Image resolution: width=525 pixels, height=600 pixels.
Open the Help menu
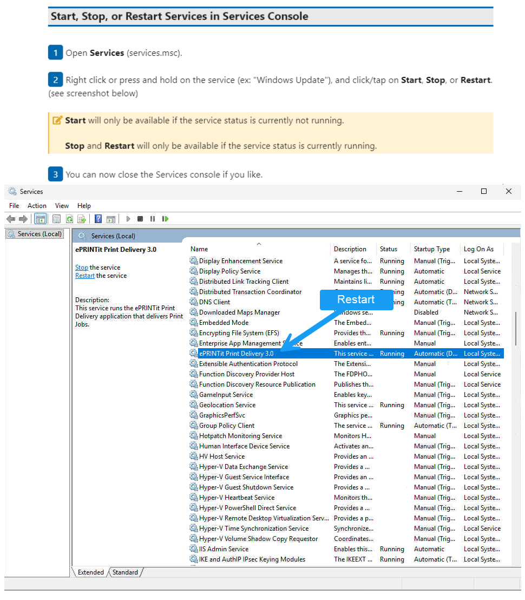[x=84, y=206]
